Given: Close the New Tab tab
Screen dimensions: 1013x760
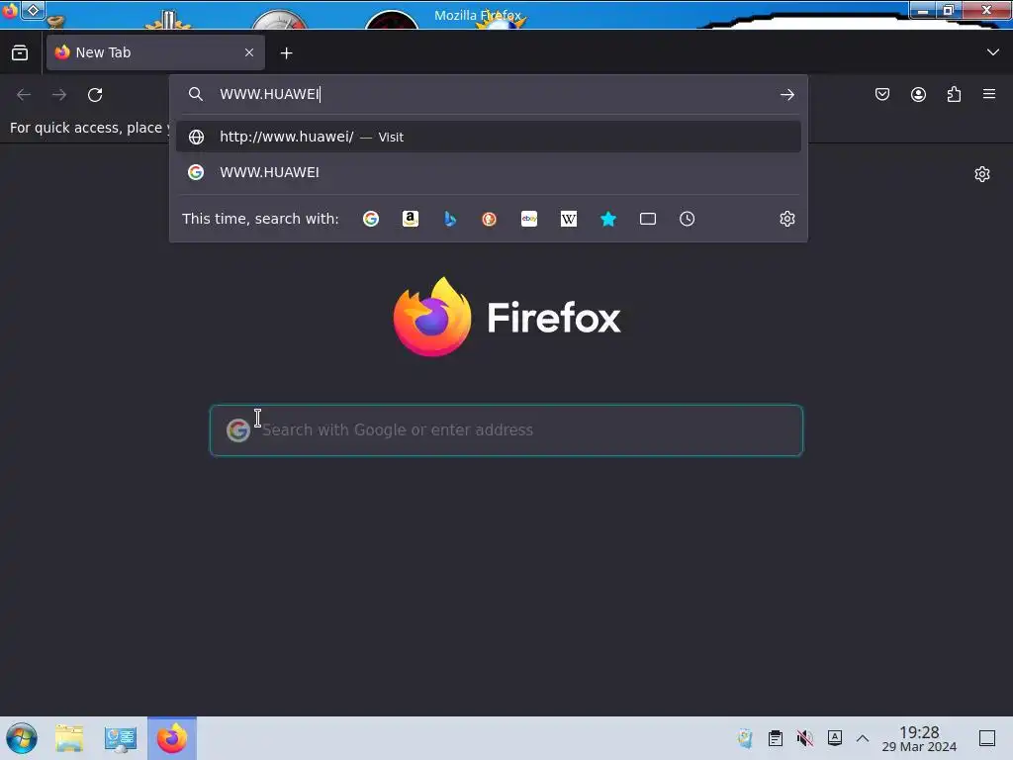Looking at the screenshot, I should [x=249, y=52].
